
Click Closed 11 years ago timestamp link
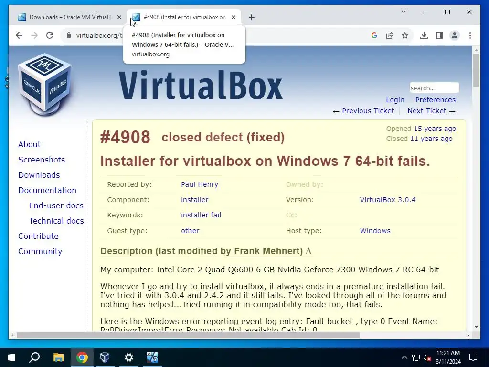pyautogui.click(x=431, y=139)
